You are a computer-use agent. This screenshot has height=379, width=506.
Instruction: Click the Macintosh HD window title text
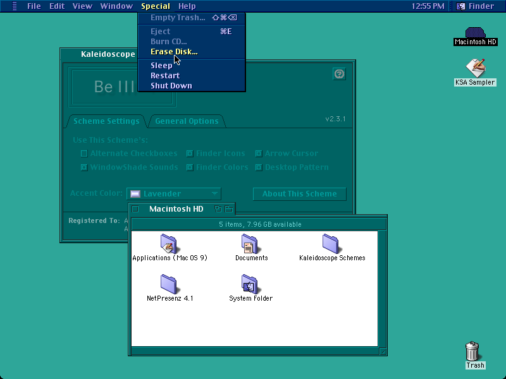(x=176, y=209)
